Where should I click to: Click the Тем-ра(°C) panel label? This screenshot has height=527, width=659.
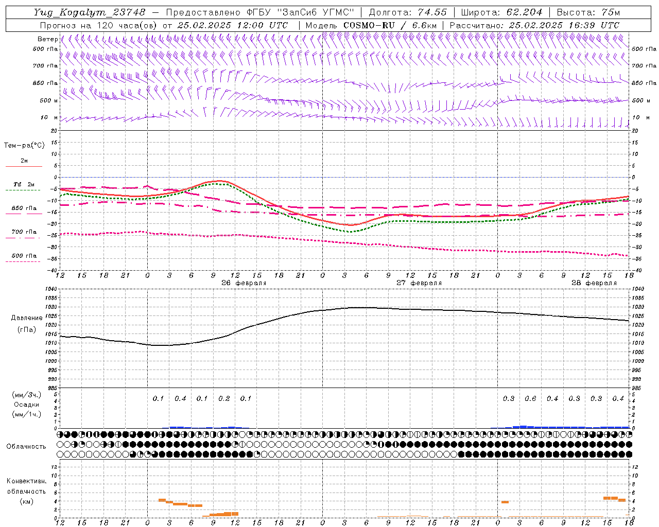[x=24, y=146]
